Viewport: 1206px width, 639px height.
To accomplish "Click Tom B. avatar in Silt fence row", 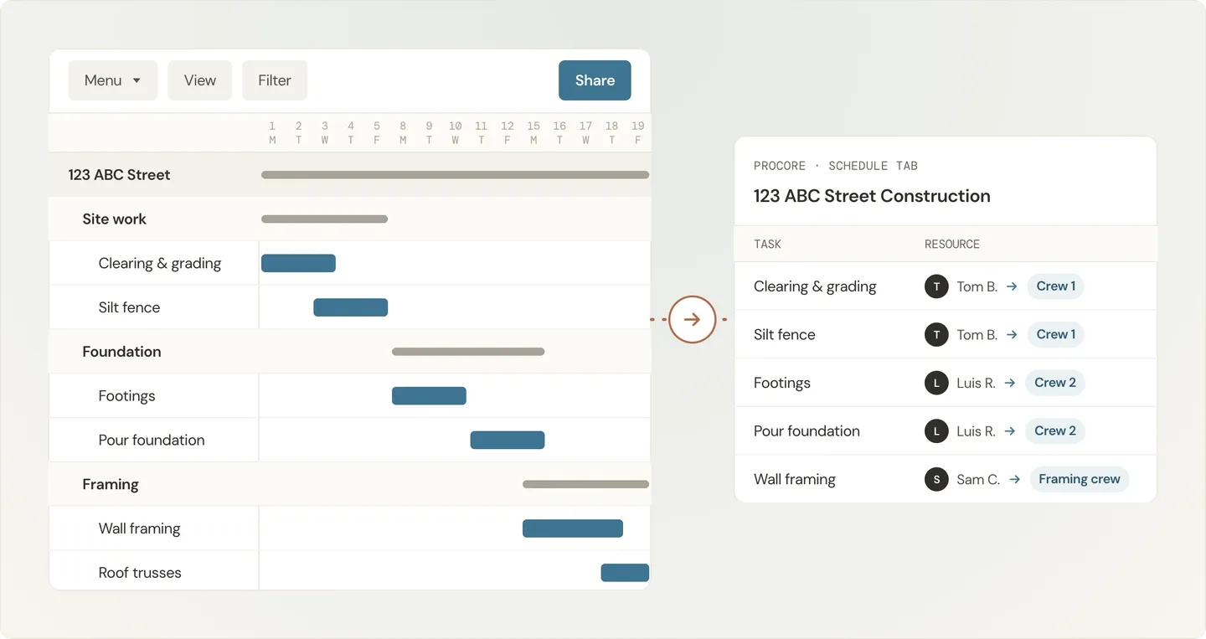I will (x=936, y=335).
